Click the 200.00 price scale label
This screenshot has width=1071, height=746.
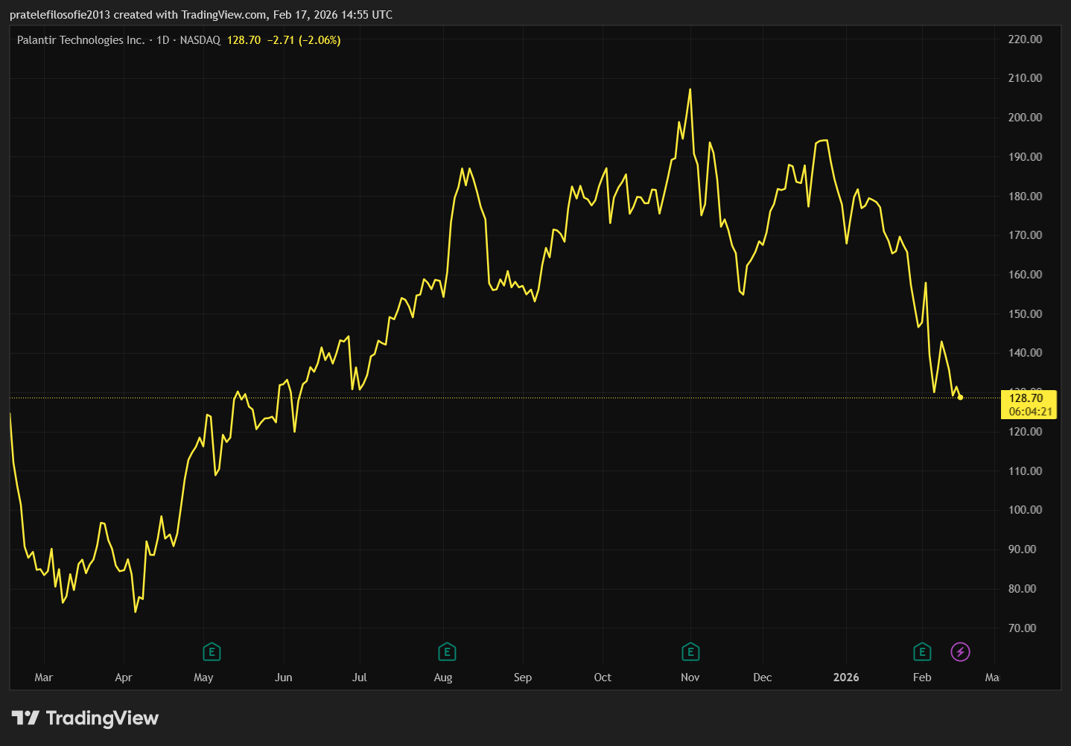(1025, 118)
